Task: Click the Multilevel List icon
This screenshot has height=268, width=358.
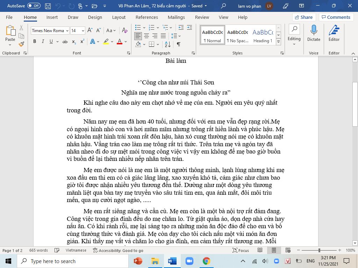Action: (x=165, y=28)
